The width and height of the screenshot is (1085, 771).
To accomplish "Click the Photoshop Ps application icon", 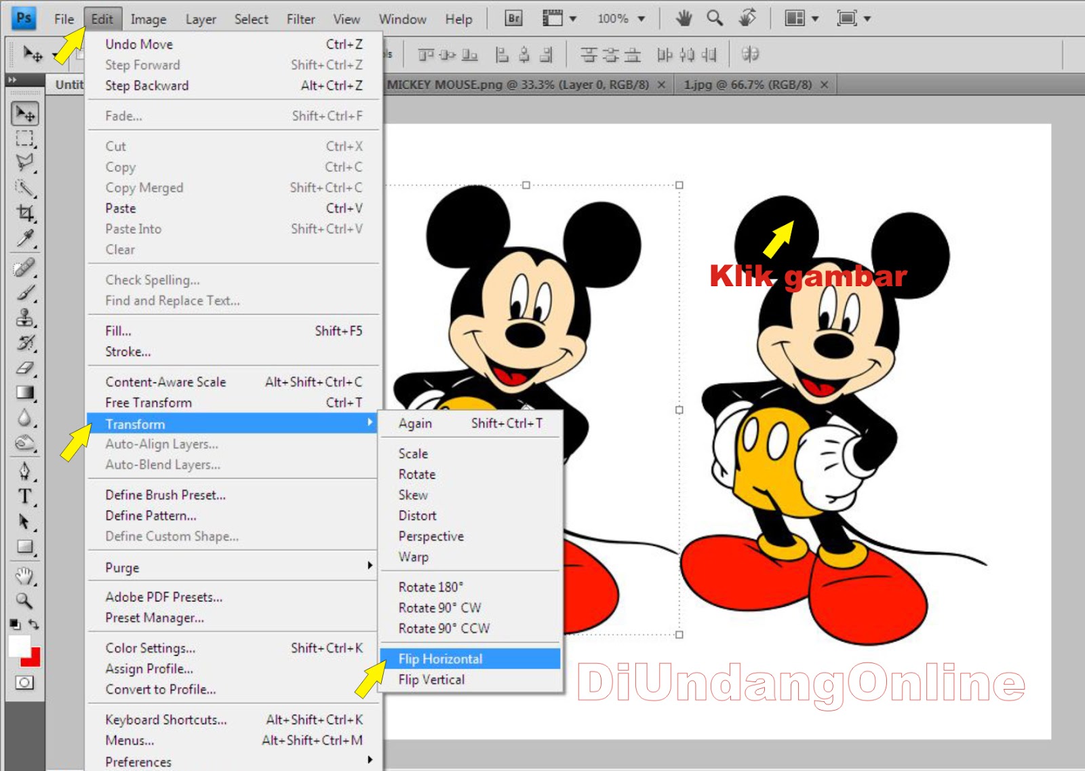I will 24,18.
